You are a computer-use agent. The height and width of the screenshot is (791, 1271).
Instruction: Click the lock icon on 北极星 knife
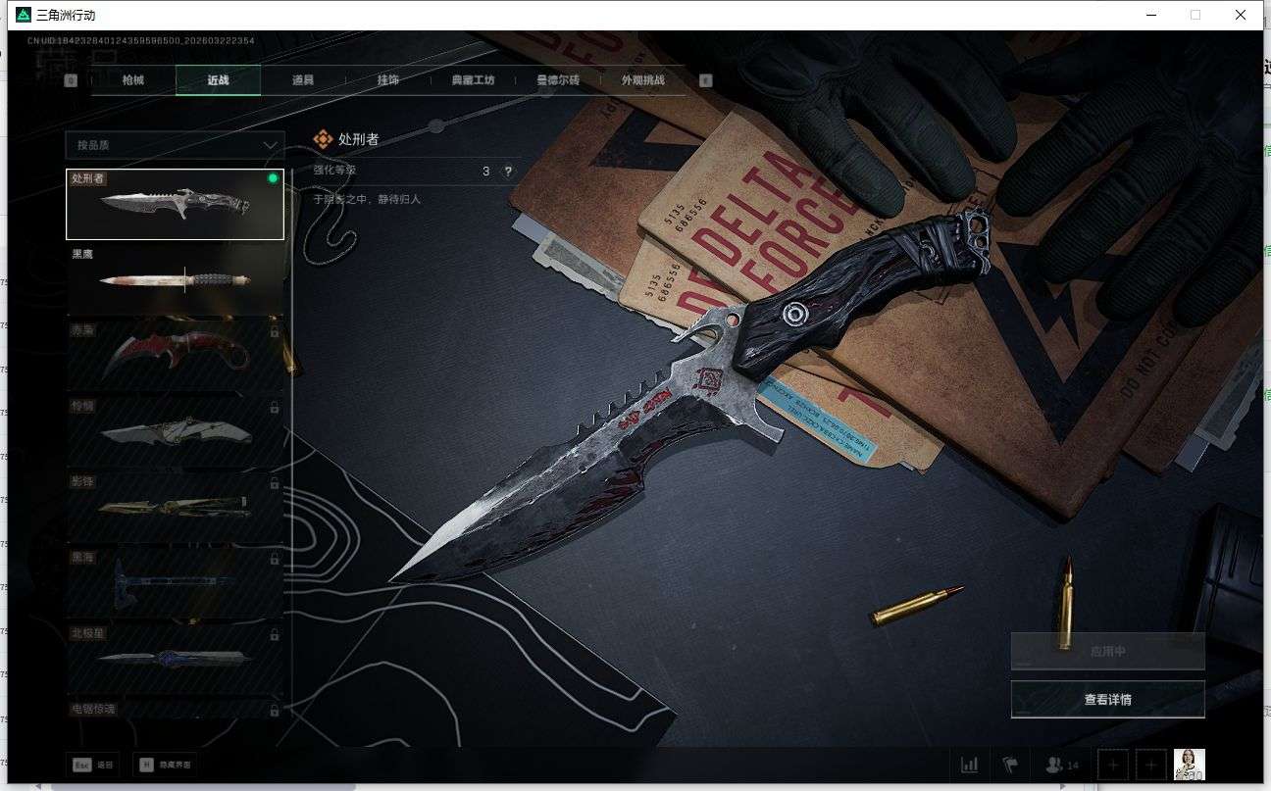click(x=275, y=635)
